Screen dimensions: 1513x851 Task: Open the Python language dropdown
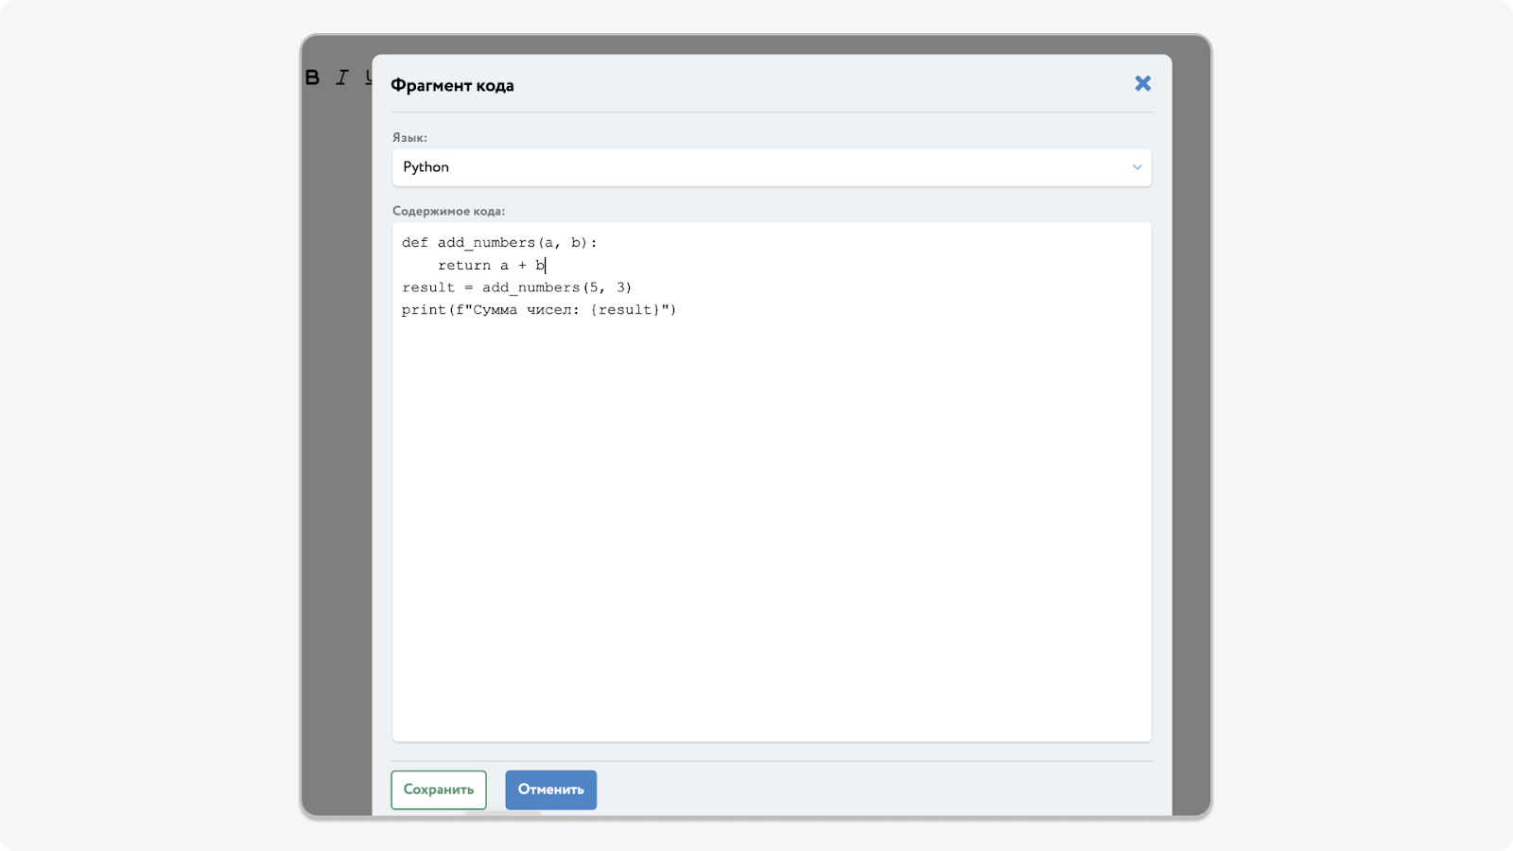click(x=772, y=167)
